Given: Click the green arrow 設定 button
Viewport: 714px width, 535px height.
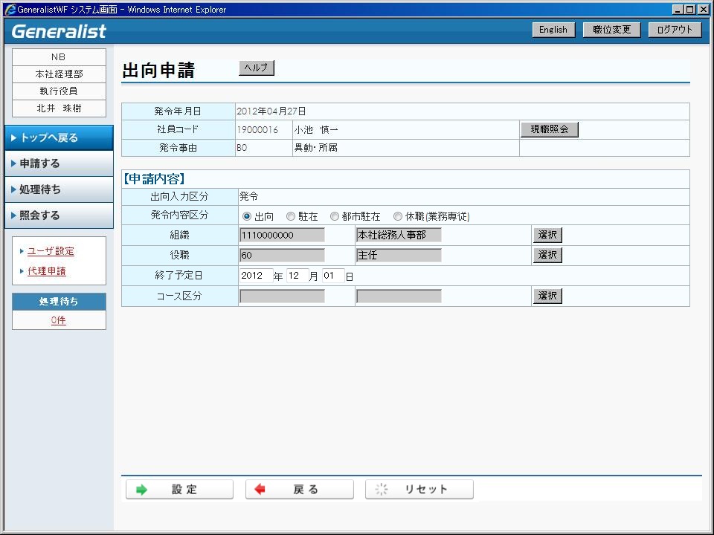Looking at the screenshot, I should [x=179, y=490].
